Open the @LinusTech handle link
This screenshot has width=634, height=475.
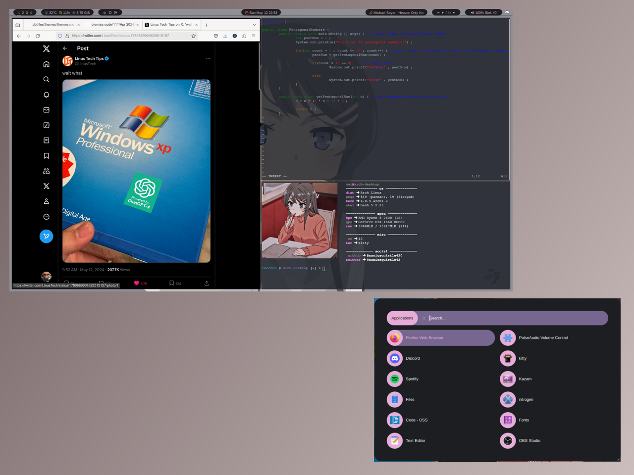click(x=86, y=64)
